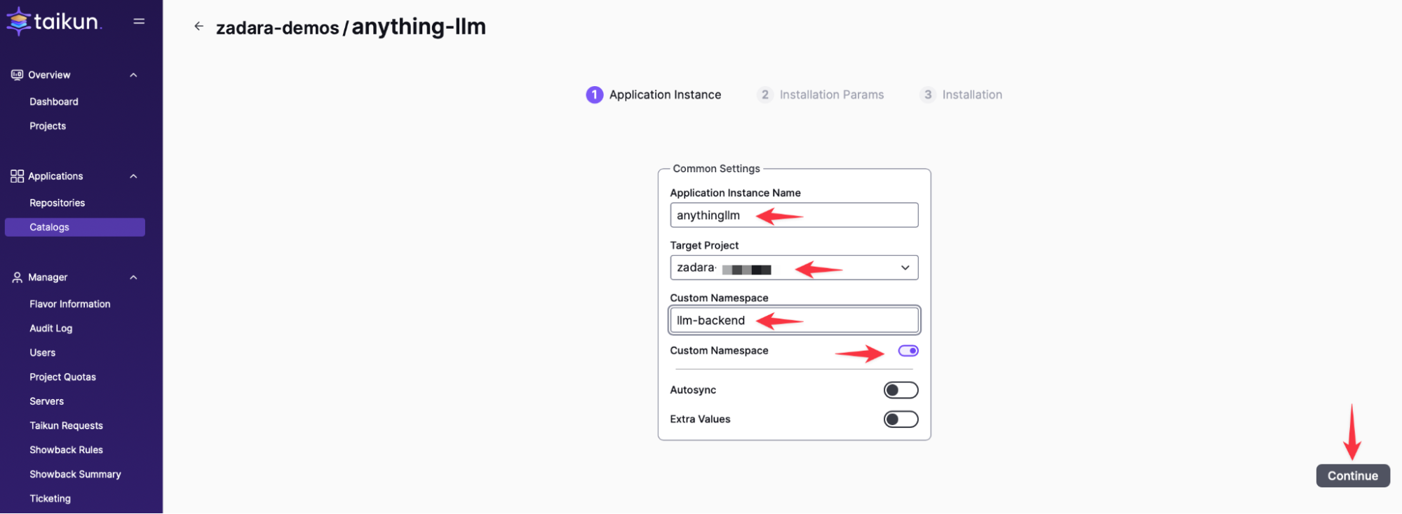This screenshot has width=1402, height=514.
Task: Click the Custom Namespace text field
Action: click(x=794, y=320)
